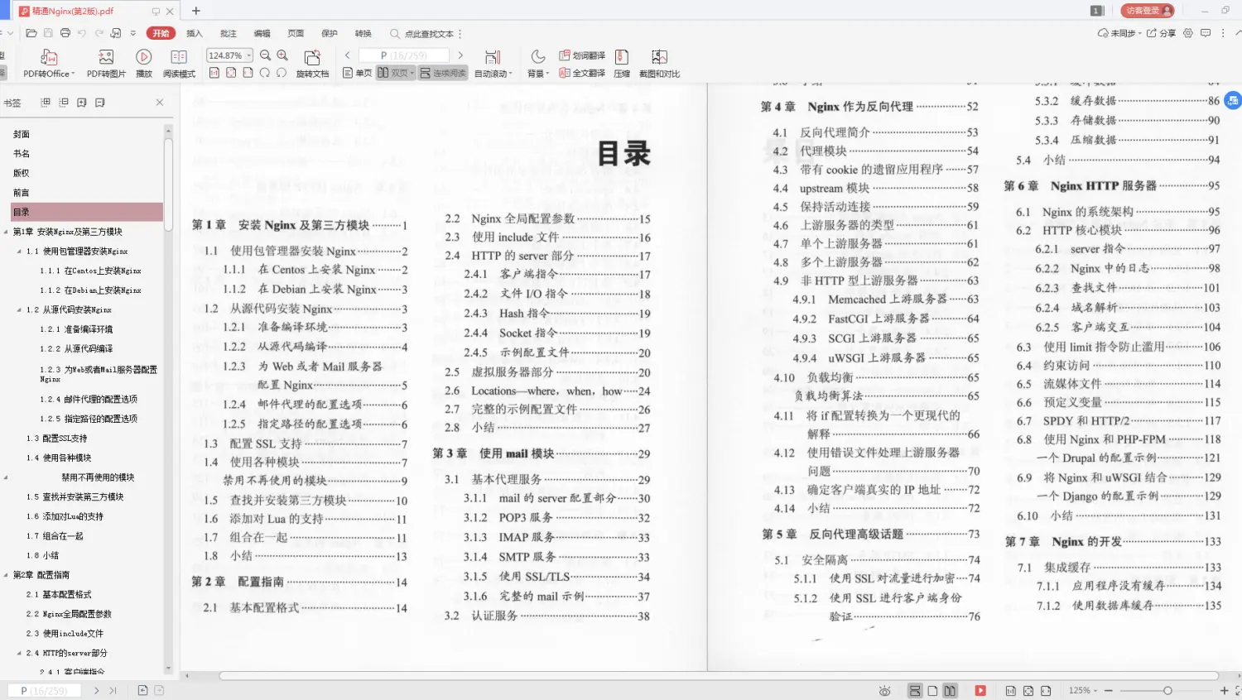
Task: Zoom in using the plus magnifier
Action: click(x=282, y=55)
